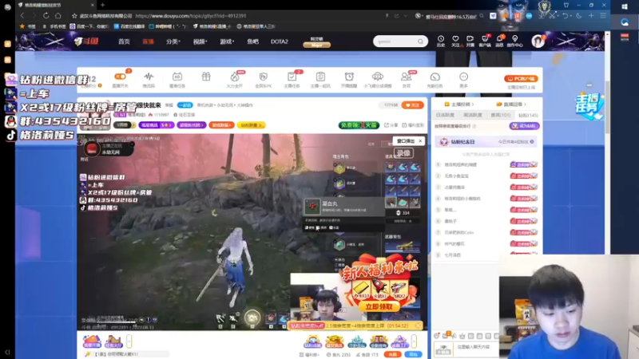
Task: Click the blue backpack button at bottom
Action: pos(413,354)
